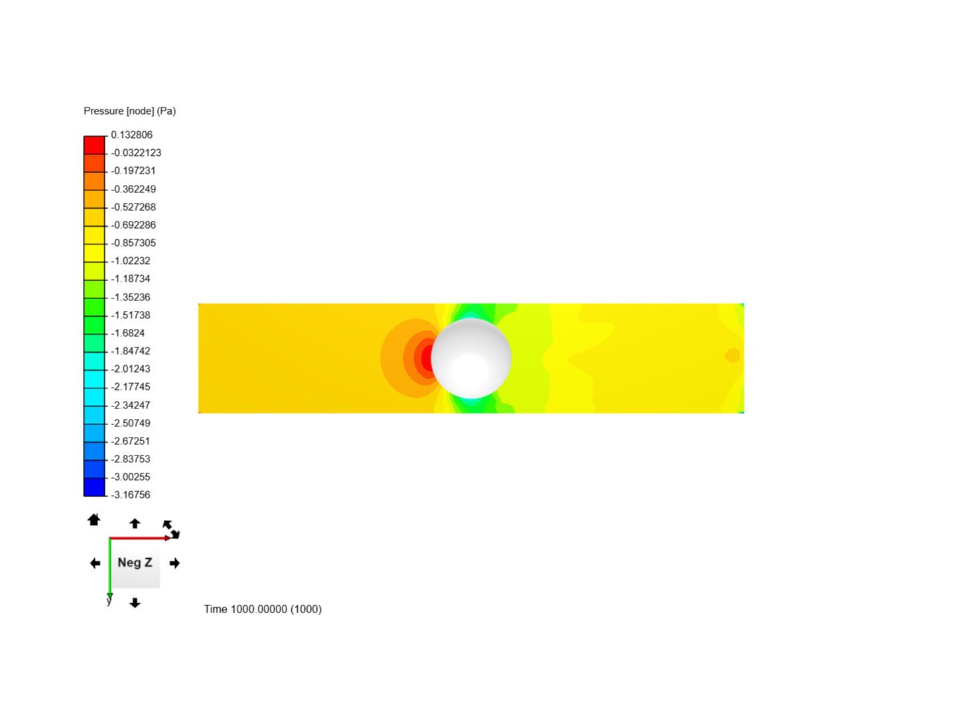Click the bottom dark blue legend band
The height and width of the screenshot is (716, 955).
tap(94, 487)
